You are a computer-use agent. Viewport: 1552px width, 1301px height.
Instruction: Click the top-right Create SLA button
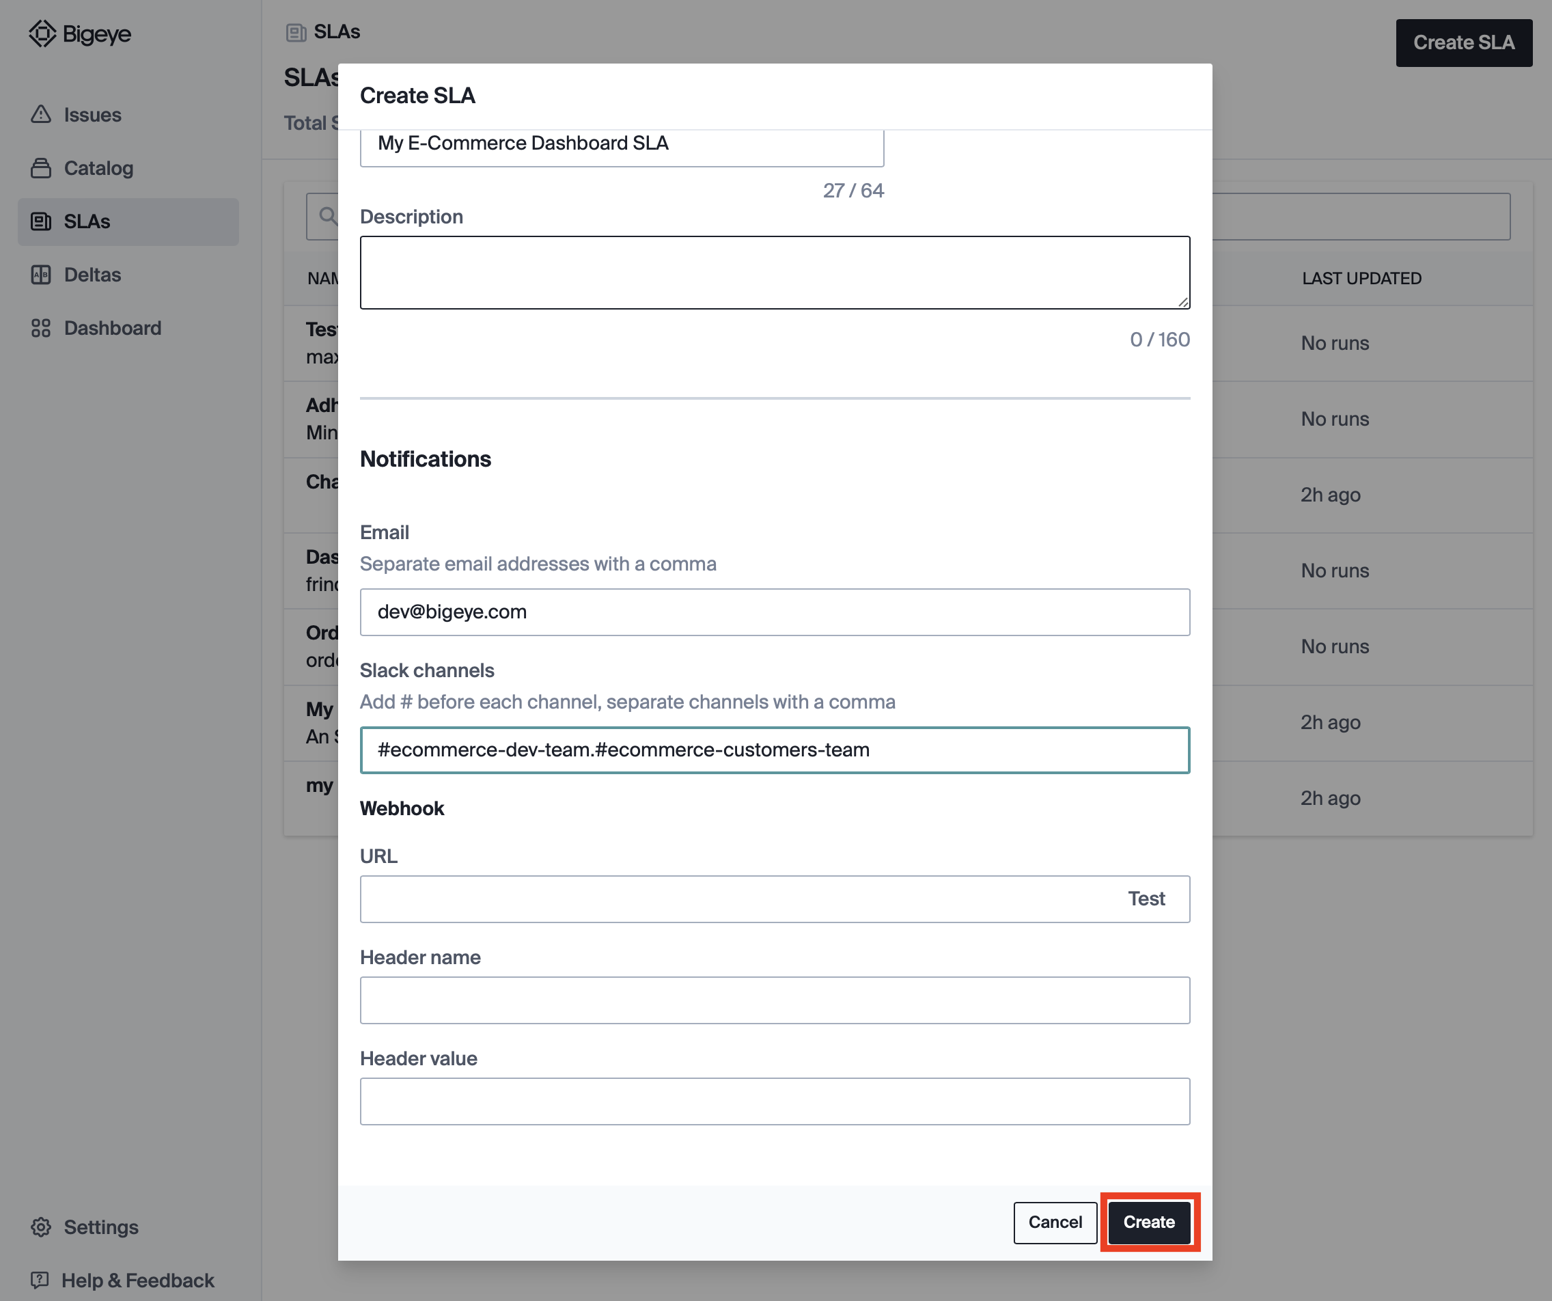(1463, 42)
